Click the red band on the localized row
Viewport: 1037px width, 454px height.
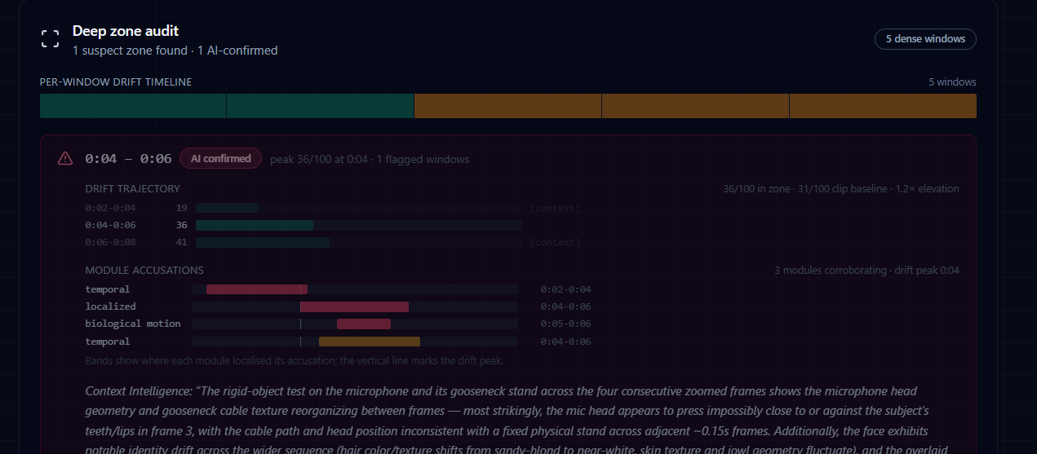coord(354,306)
